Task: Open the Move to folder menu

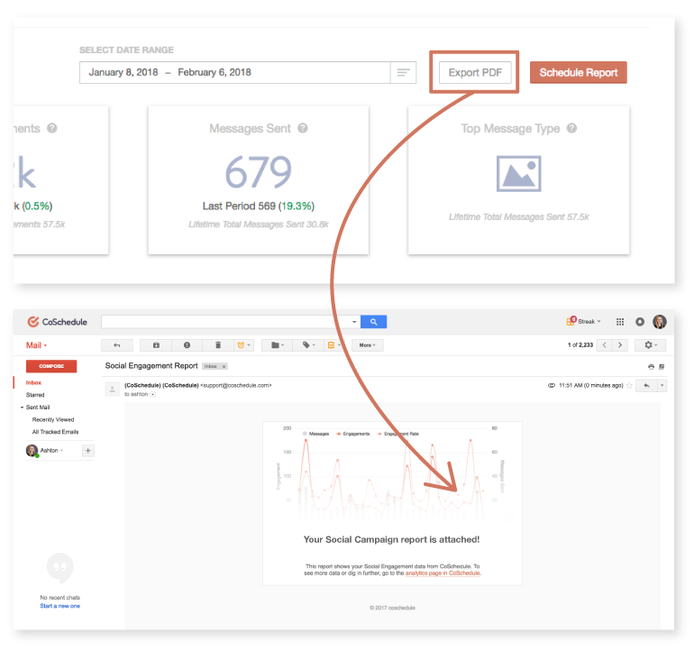Action: (277, 345)
